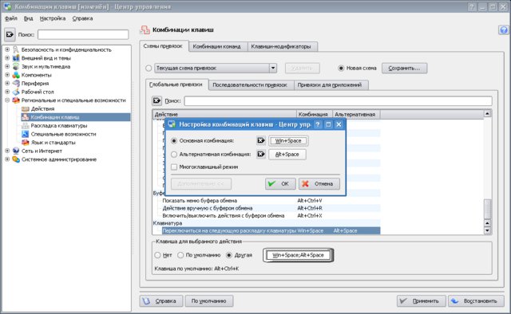511x314 pixels.
Task: Open the File (Файл) menu
Action: [10, 18]
